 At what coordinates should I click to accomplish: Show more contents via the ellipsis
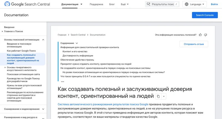[63, 82]
